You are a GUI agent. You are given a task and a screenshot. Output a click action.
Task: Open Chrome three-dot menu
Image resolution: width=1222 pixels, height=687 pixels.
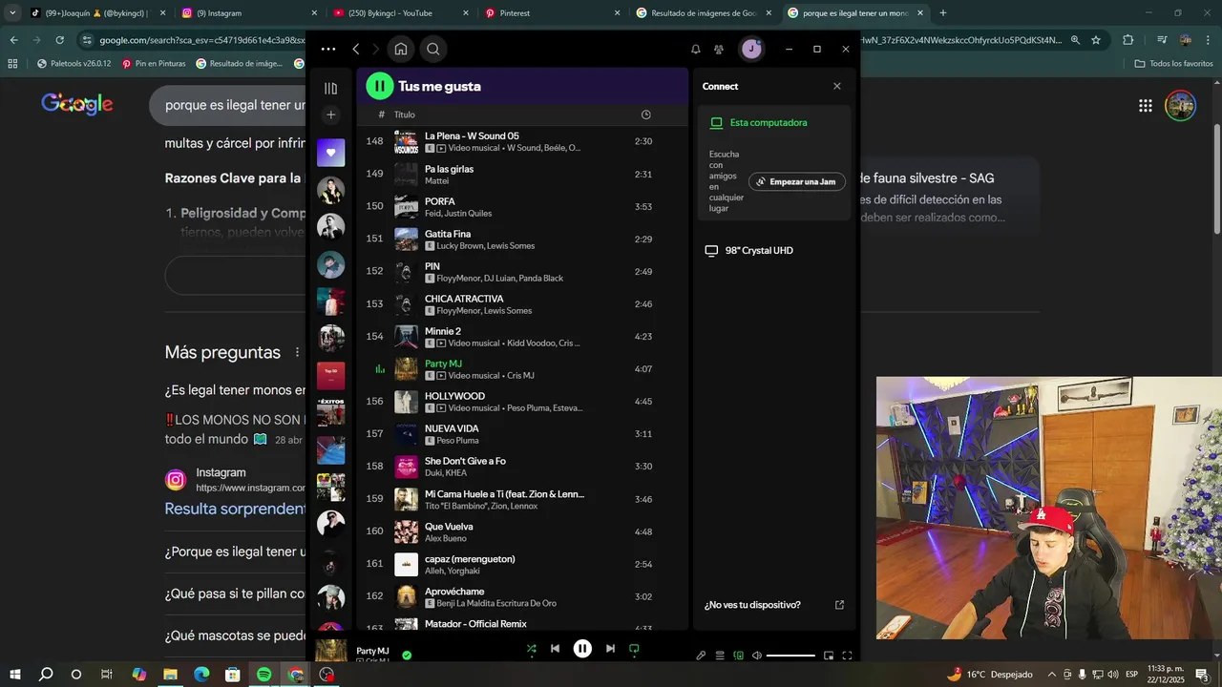coord(1209,40)
